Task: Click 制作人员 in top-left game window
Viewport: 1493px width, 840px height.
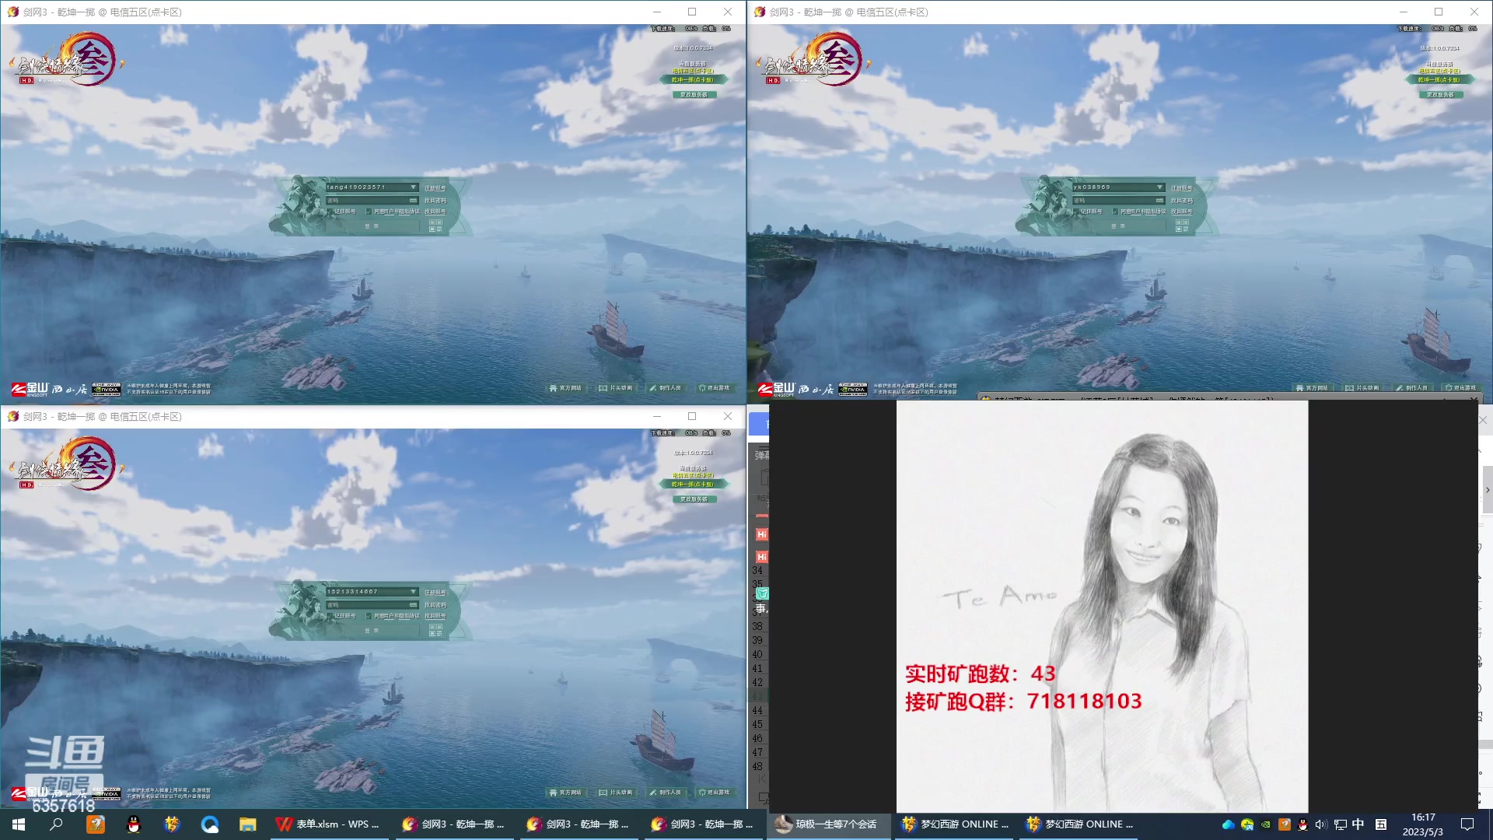Action: coord(666,388)
